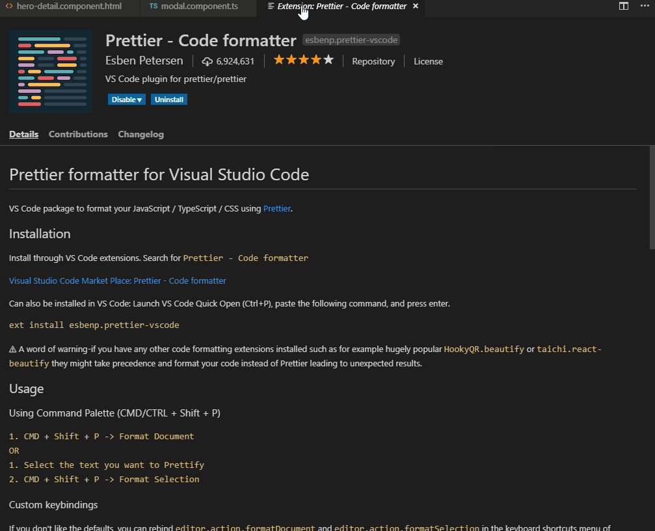Open Visual Studio Code Market Place link

pos(117,280)
